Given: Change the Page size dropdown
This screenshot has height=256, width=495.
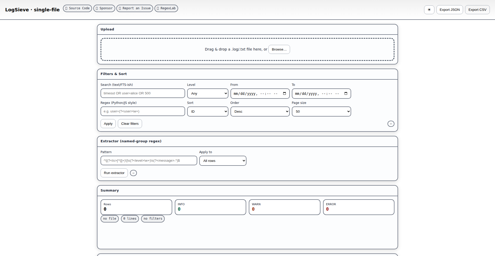Looking at the screenshot, I should pos(321,112).
